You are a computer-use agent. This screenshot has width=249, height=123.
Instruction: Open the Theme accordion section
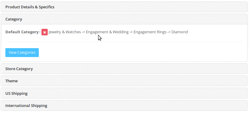[x=11, y=81]
